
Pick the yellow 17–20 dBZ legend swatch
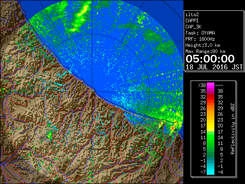211,126
